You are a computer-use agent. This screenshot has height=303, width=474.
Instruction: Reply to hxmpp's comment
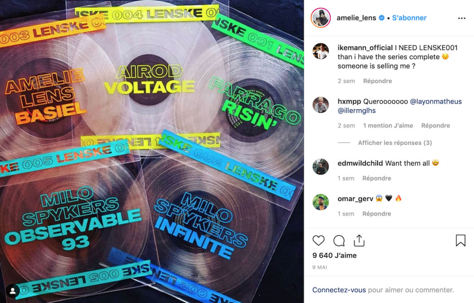[x=435, y=126]
